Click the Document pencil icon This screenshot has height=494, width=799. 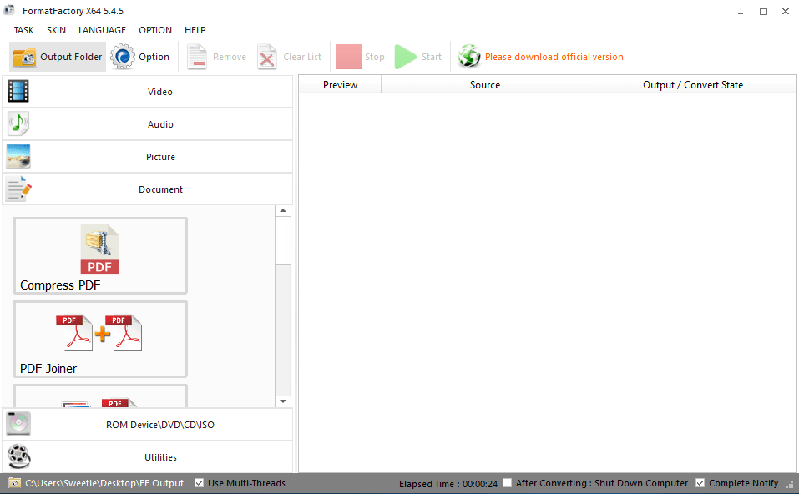pyautogui.click(x=18, y=189)
